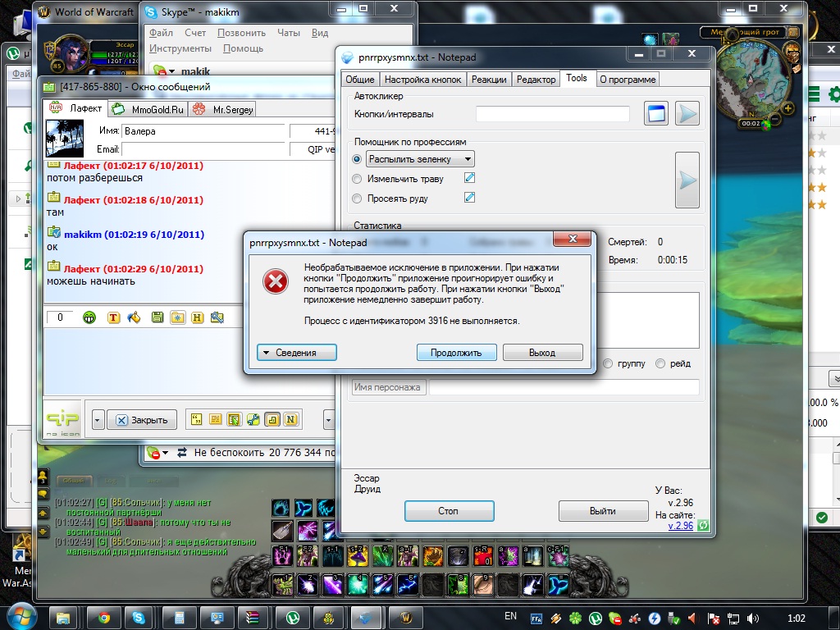
Task: Start the autoclicker with the play arrow
Action: pyautogui.click(x=687, y=113)
